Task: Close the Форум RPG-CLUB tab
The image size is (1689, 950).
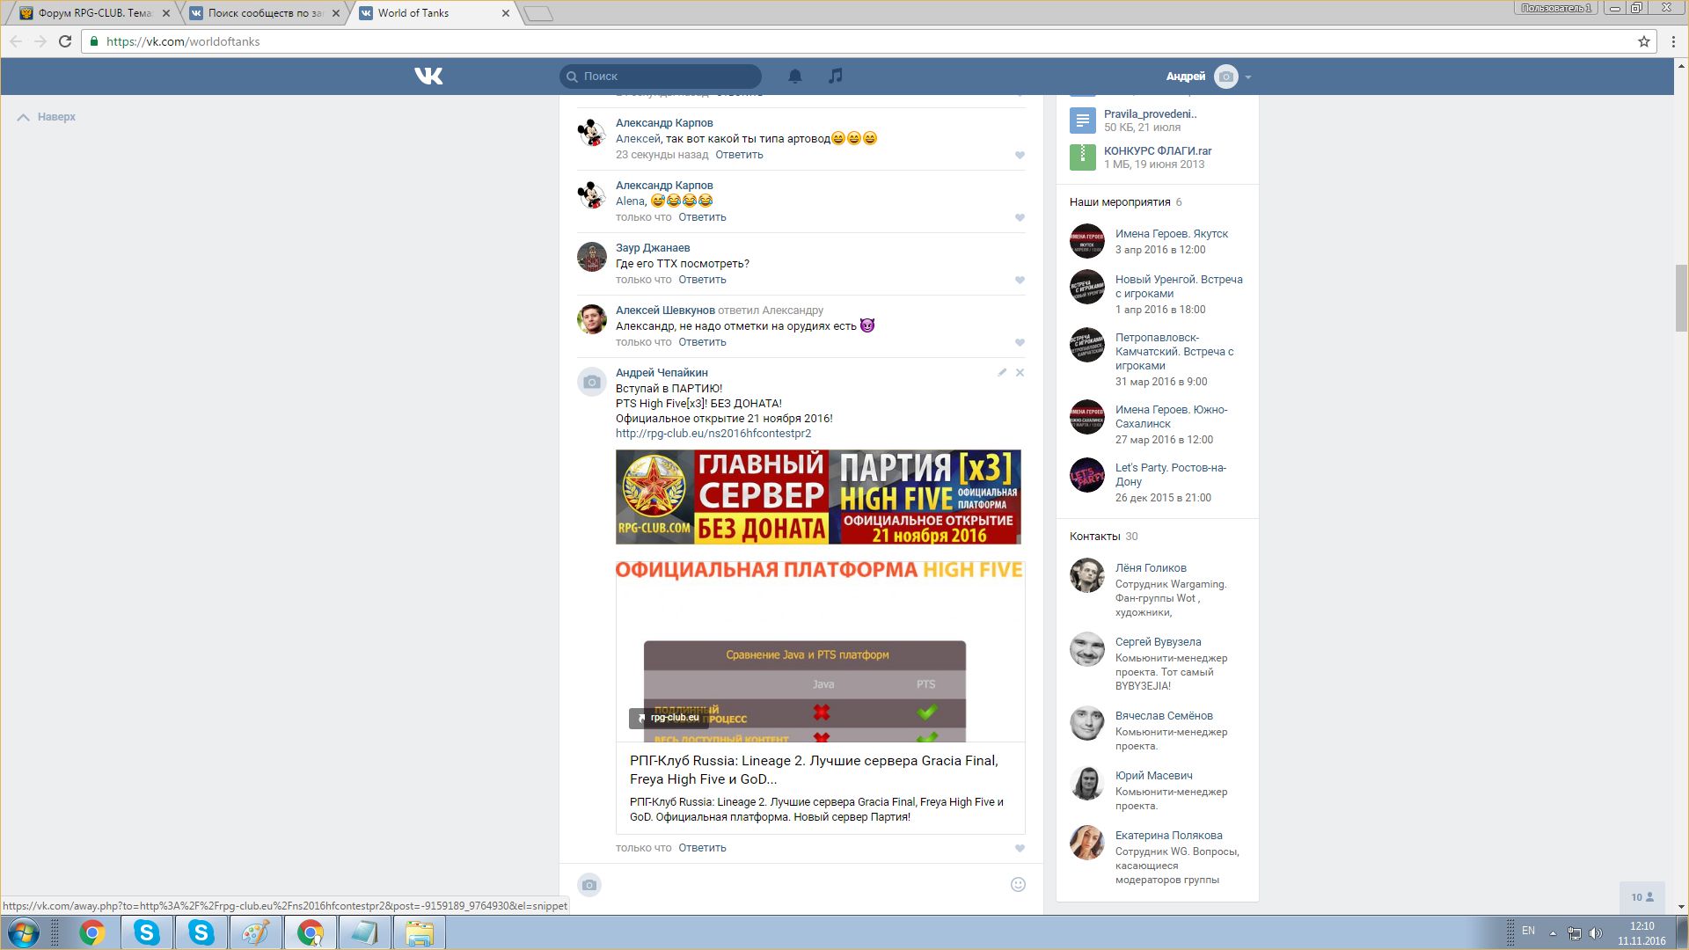Action: (166, 13)
